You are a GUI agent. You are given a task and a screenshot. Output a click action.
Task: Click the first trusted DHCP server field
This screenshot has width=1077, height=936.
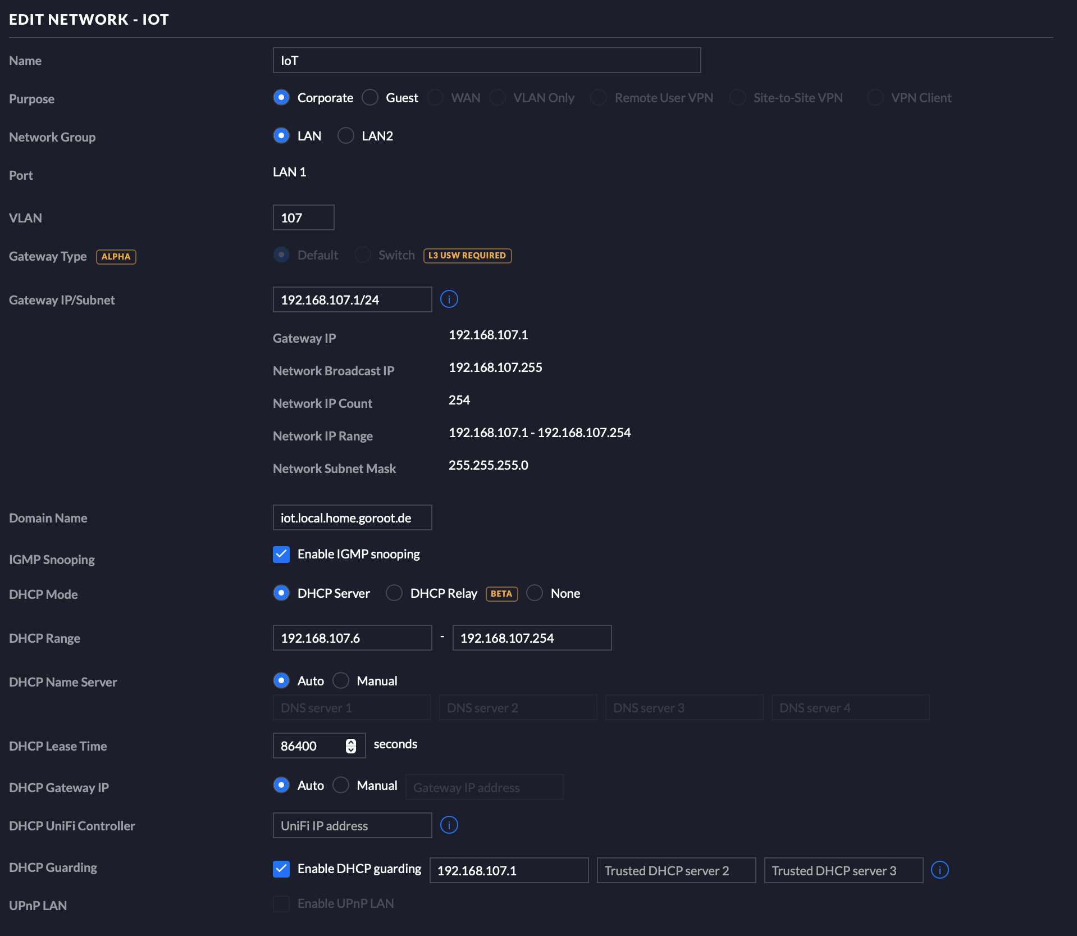(509, 870)
